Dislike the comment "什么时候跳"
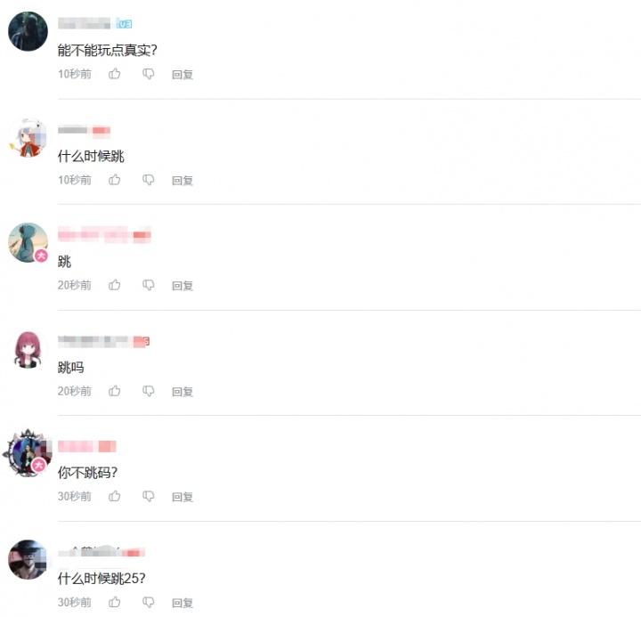The width and height of the screenshot is (641, 617). click(x=148, y=180)
